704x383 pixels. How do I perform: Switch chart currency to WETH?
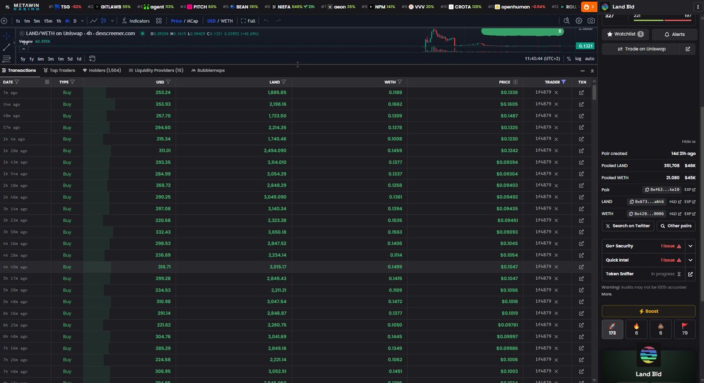pyautogui.click(x=226, y=21)
